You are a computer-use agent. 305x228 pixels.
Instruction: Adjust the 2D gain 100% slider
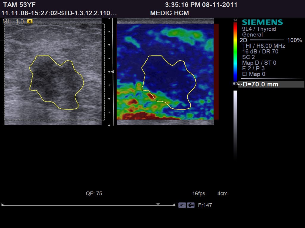(x=267, y=40)
